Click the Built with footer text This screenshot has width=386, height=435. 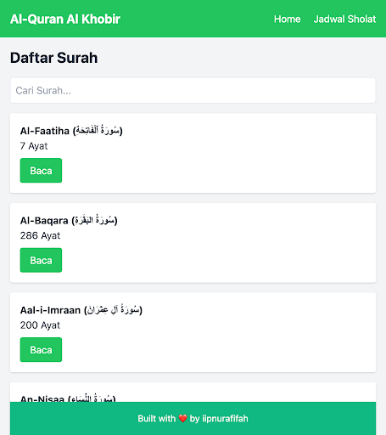(x=157, y=418)
